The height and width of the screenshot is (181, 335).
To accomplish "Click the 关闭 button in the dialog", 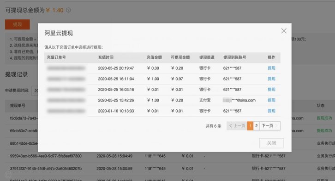I will (271, 143).
